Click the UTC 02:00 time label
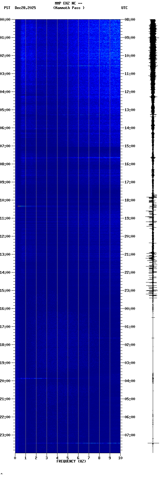Viewport: 166px width, 477px height. tap(130, 344)
